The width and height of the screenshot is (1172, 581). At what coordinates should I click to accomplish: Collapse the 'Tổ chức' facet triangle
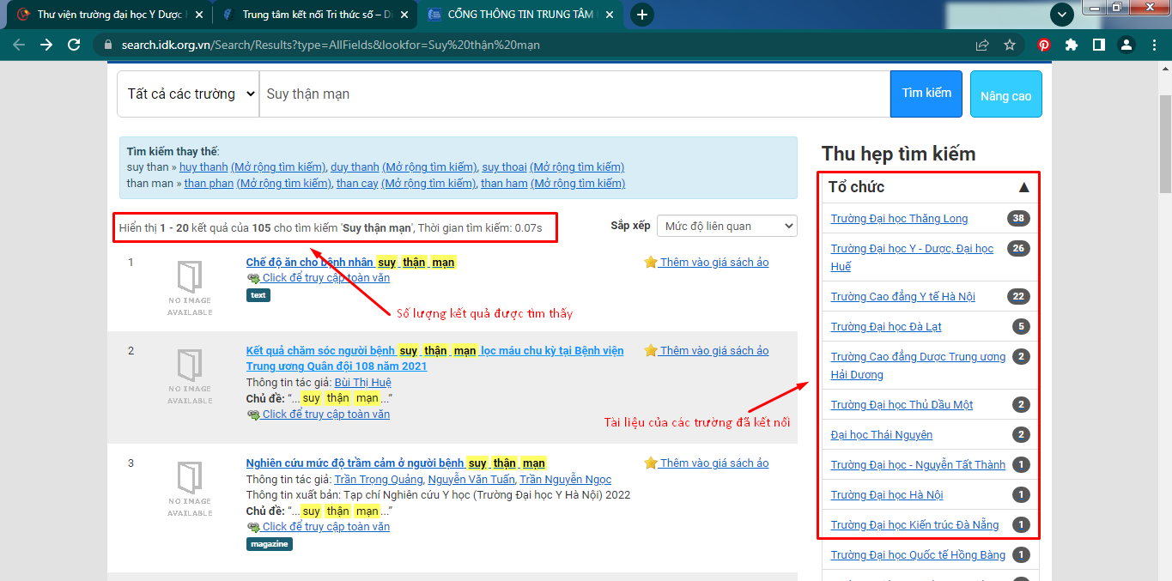coord(1023,187)
